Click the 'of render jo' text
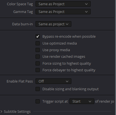 tap(104, 102)
